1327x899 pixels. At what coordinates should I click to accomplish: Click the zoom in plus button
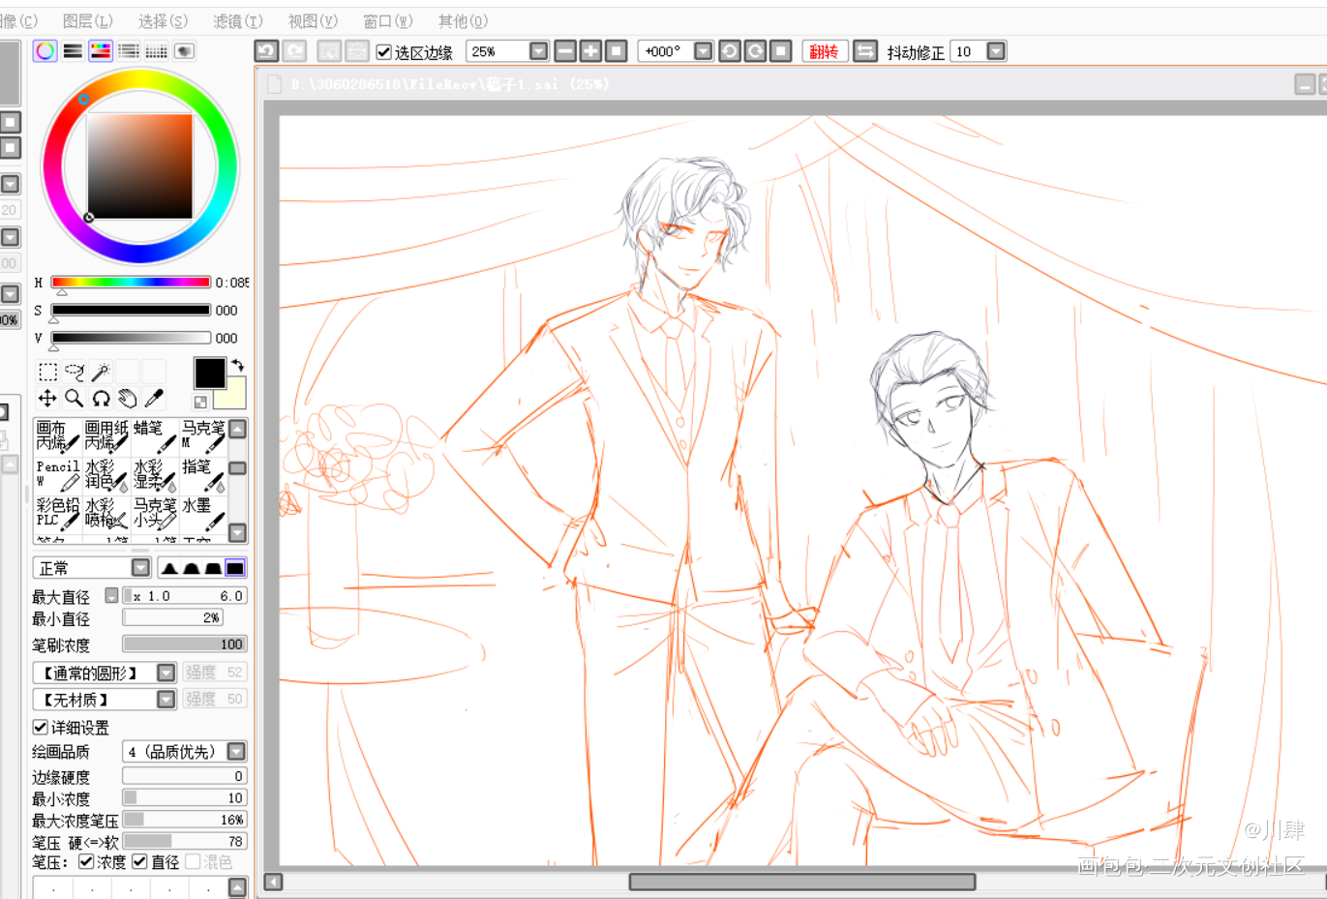(x=590, y=51)
